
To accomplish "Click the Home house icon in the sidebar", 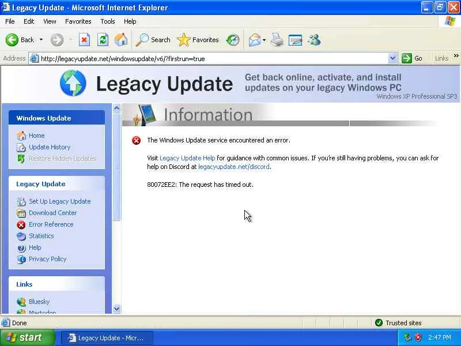I will [x=21, y=136].
